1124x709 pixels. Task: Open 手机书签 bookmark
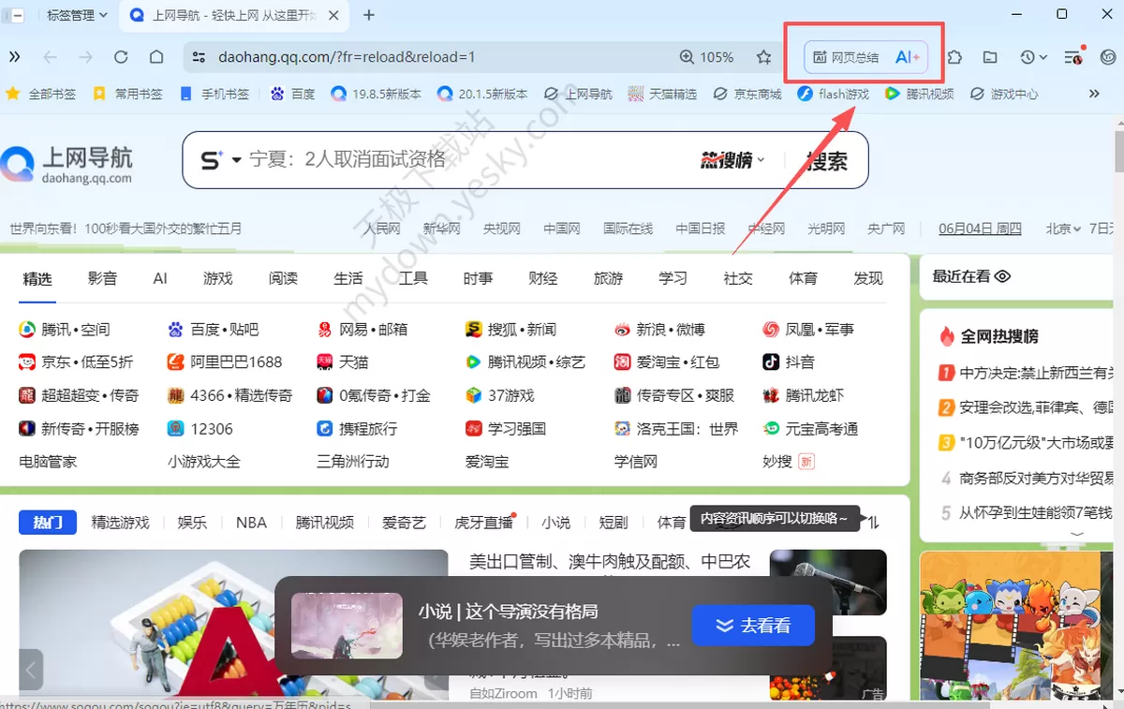214,94
